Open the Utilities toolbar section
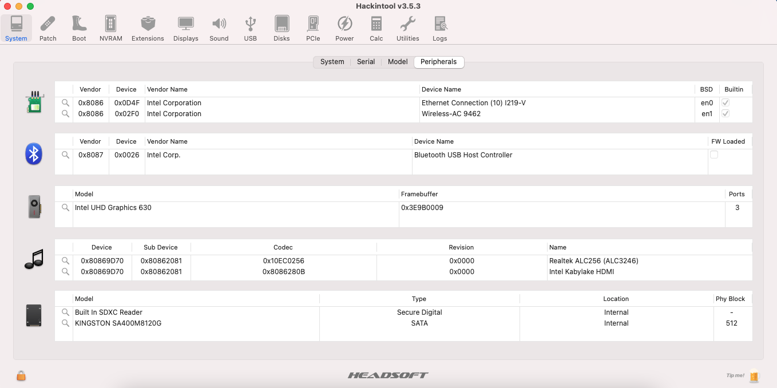Screen dimensions: 777x388 pos(408,28)
